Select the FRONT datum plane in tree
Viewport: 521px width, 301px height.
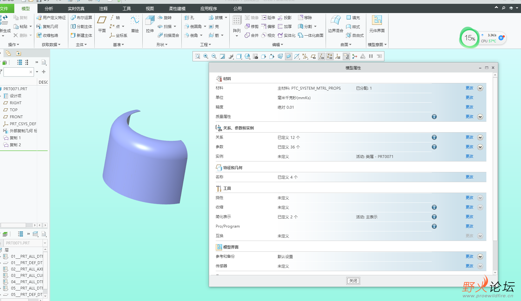tap(13, 117)
